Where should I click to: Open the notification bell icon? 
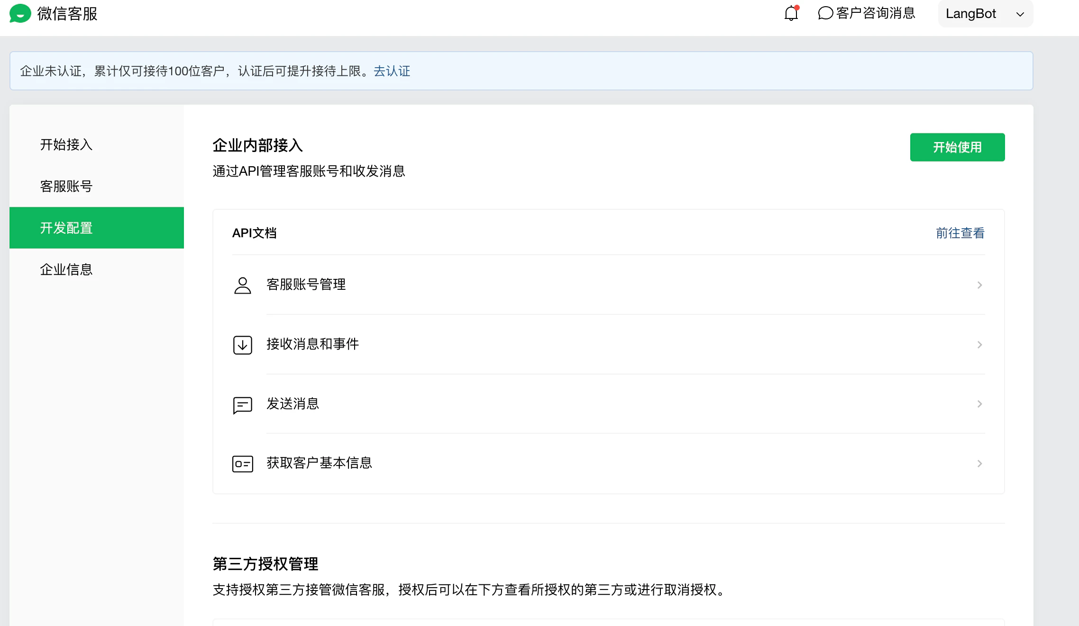(x=791, y=13)
